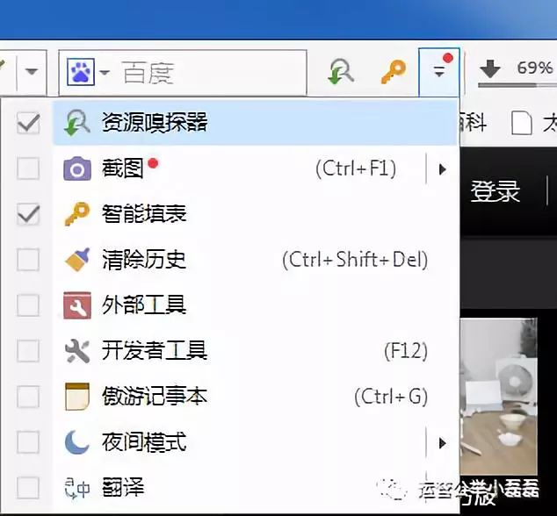557x516 pixels.
Task: Check the 截图 checkbox
Action: click(x=28, y=168)
